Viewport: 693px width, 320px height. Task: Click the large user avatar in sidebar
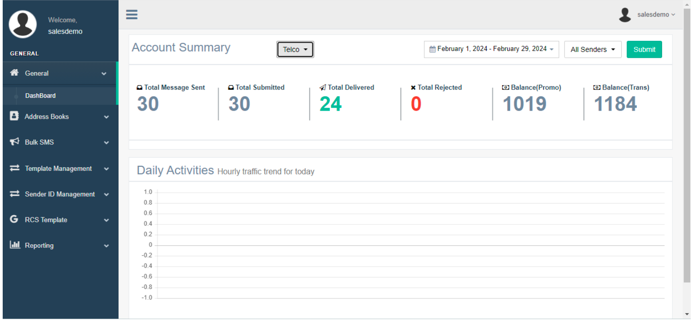22,24
